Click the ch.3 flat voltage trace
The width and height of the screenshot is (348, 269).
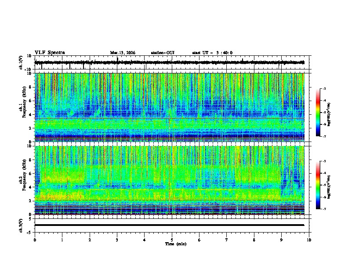click(x=170, y=225)
